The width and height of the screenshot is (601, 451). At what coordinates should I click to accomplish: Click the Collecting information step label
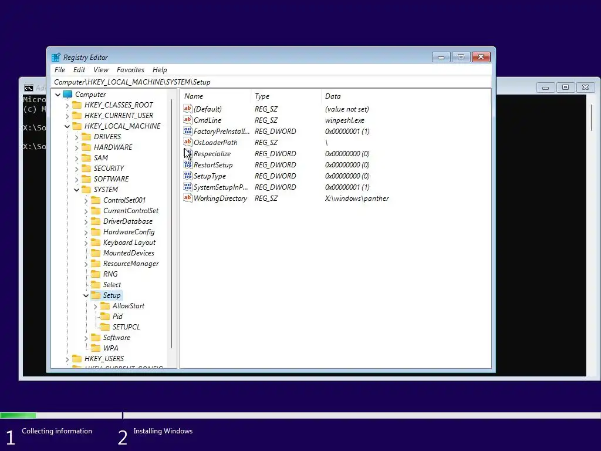click(x=57, y=431)
